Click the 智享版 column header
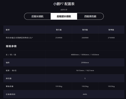This screenshot has height=99, width=126. point(85,30)
